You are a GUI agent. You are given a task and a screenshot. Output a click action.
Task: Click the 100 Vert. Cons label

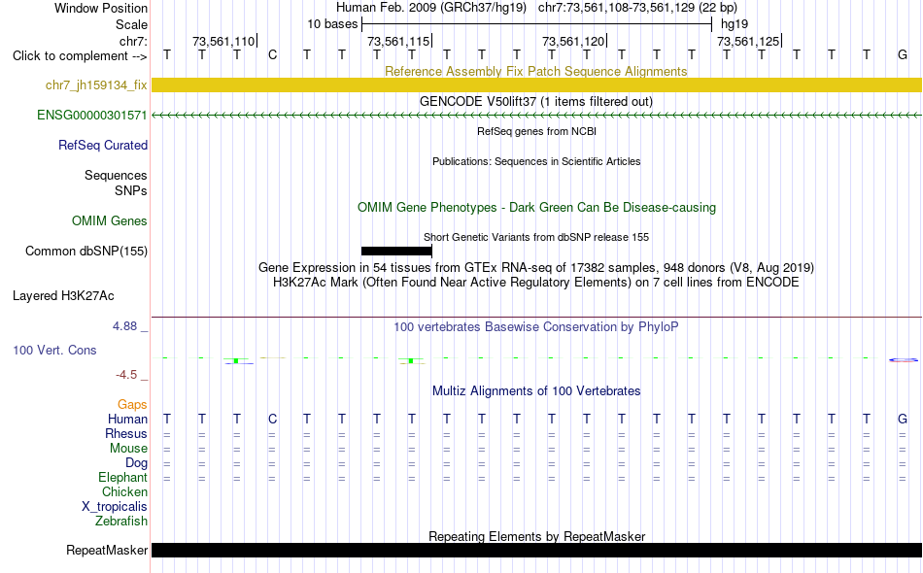[54, 350]
